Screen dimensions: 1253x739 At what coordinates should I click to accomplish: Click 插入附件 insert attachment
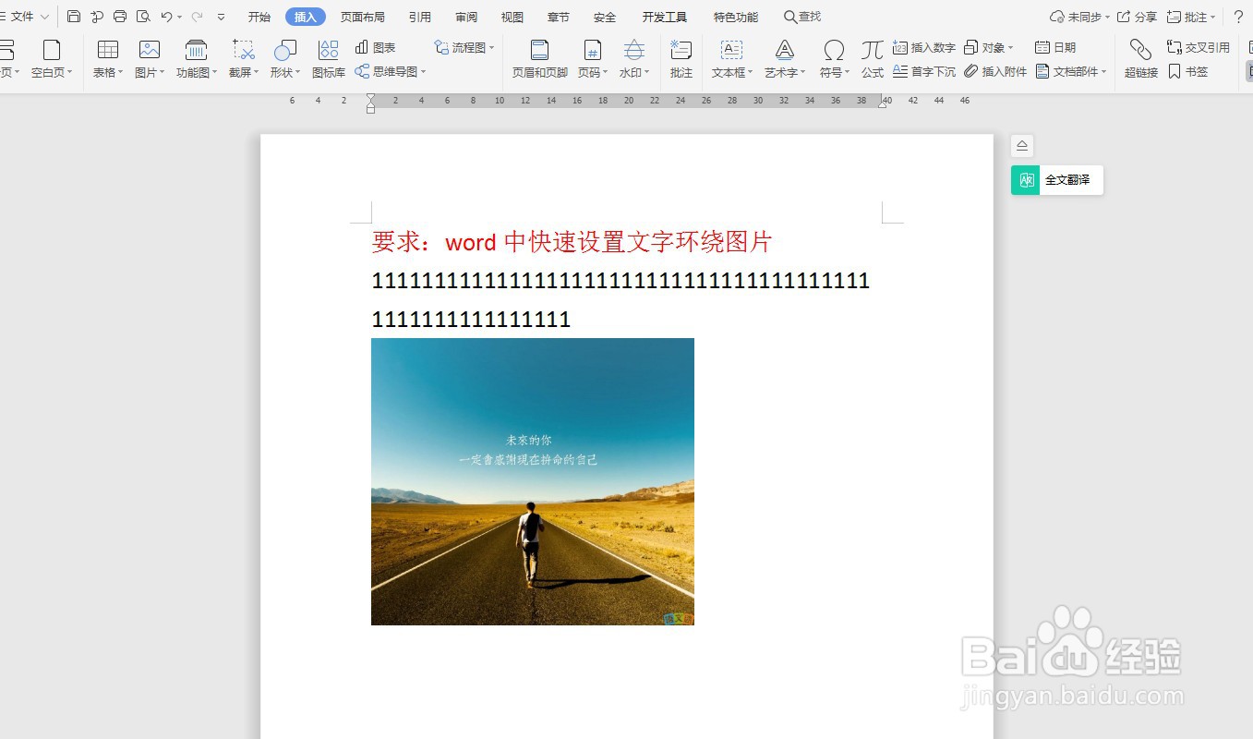(995, 71)
